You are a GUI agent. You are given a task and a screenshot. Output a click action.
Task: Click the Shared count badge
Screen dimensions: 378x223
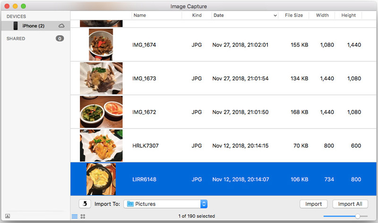pyautogui.click(x=60, y=38)
